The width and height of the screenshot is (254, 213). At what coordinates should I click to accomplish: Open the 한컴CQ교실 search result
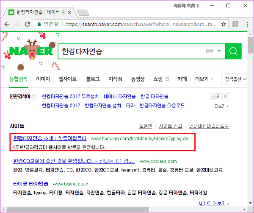point(74,161)
